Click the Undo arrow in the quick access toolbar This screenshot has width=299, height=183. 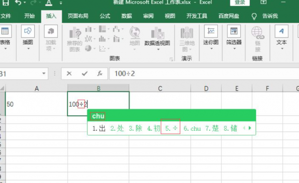coord(18,2)
